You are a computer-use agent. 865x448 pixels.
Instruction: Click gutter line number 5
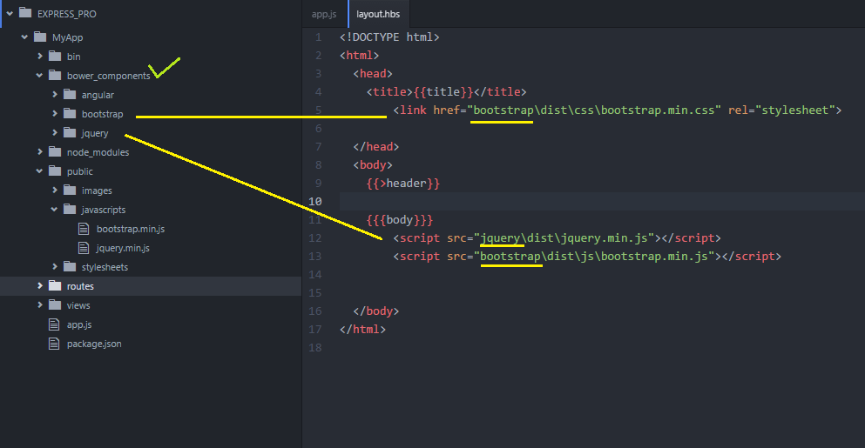[x=318, y=110]
